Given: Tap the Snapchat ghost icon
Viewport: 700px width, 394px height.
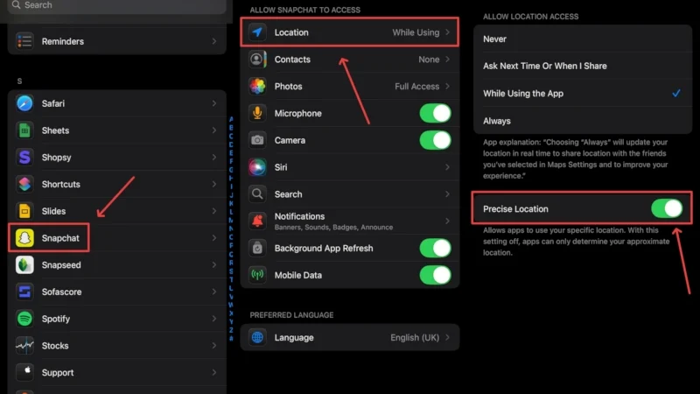Looking at the screenshot, I should point(24,238).
